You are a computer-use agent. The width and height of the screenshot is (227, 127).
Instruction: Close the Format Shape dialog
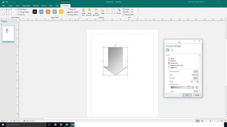click(x=199, y=41)
